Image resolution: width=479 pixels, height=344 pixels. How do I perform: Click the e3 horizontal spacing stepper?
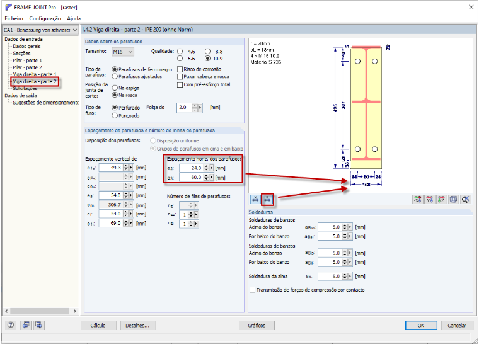click(x=206, y=177)
